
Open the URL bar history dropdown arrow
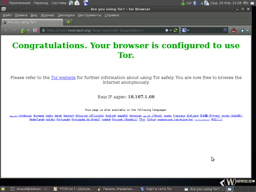click(x=171, y=30)
